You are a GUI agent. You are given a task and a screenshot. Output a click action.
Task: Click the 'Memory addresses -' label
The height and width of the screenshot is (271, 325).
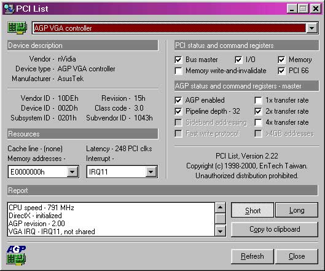click(36, 159)
